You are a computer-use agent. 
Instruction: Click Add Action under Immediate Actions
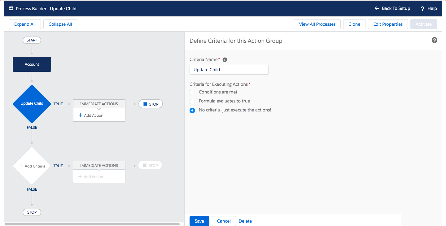[91, 115]
